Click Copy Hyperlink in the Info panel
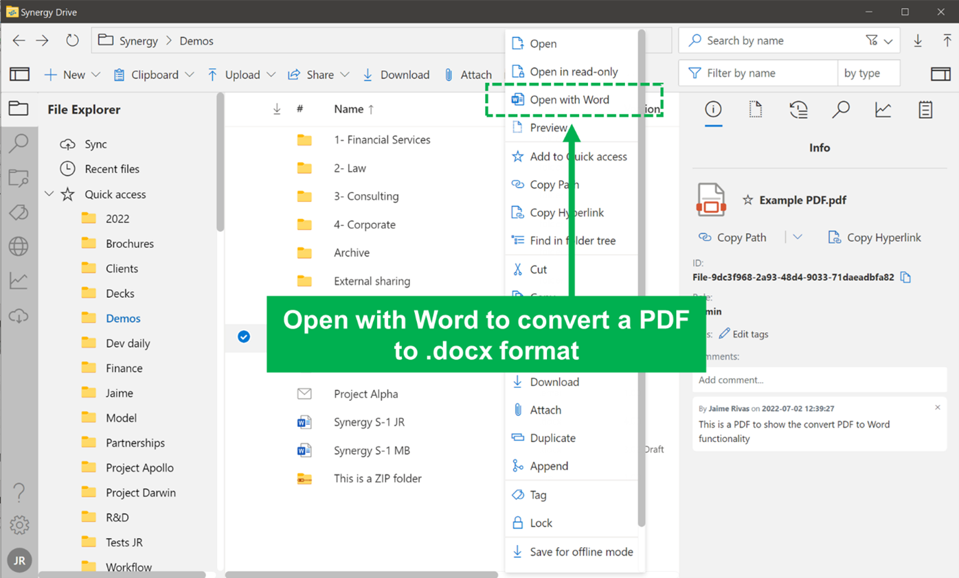The image size is (959, 578). (874, 238)
